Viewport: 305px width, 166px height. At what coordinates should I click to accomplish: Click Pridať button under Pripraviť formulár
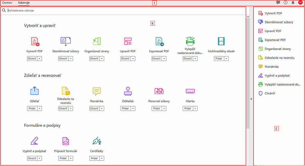point(63,158)
